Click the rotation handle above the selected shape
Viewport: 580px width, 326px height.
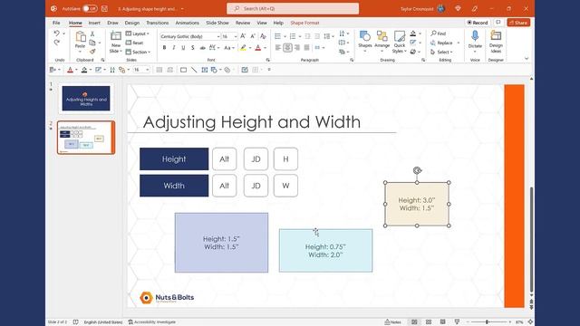pyautogui.click(x=417, y=170)
